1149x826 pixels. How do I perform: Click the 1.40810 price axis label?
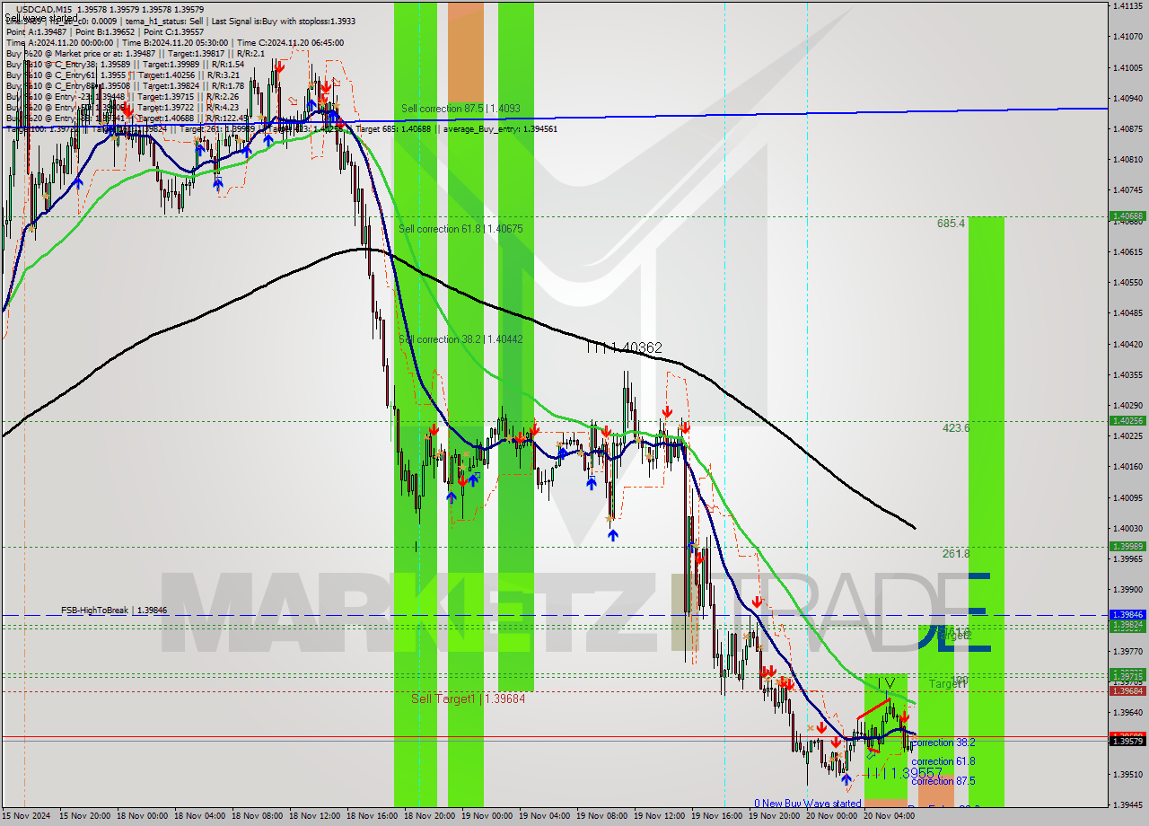[x=1128, y=159]
